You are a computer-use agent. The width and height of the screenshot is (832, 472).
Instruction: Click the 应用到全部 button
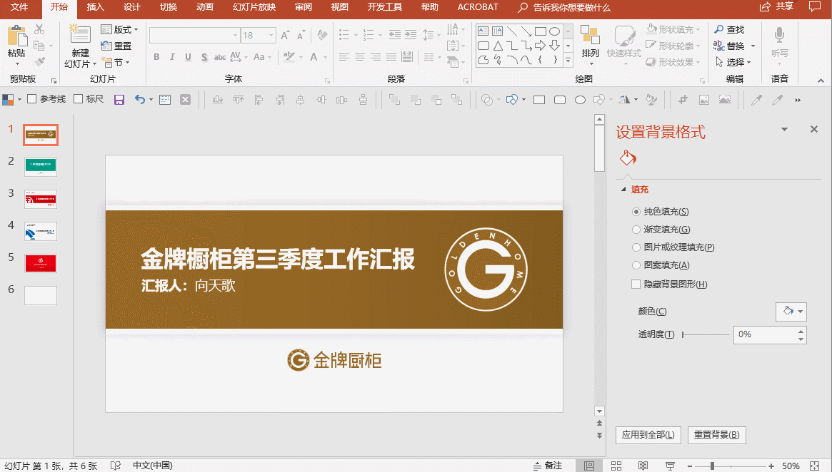648,435
